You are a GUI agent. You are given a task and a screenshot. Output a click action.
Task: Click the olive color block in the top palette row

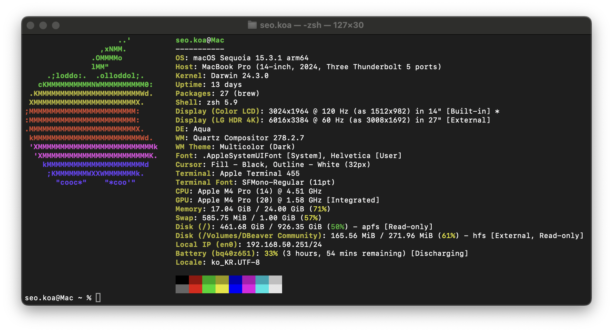click(x=222, y=280)
